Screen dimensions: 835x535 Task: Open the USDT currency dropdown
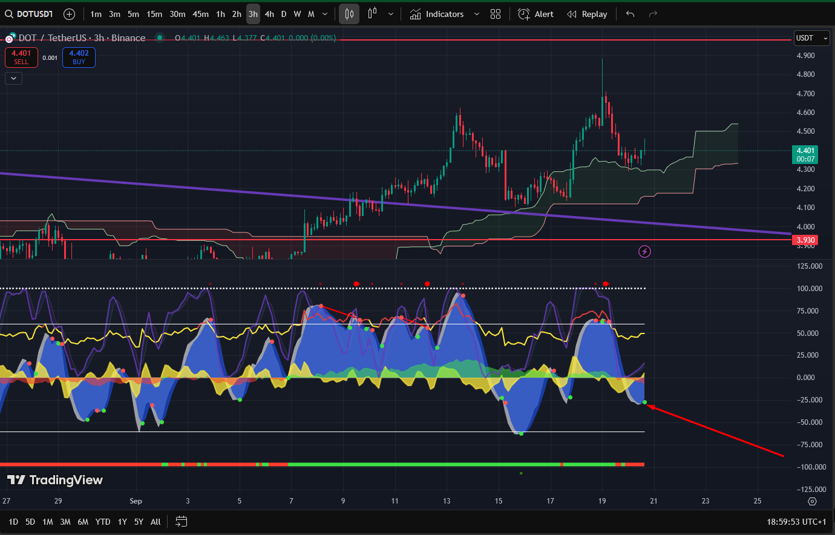(811, 38)
